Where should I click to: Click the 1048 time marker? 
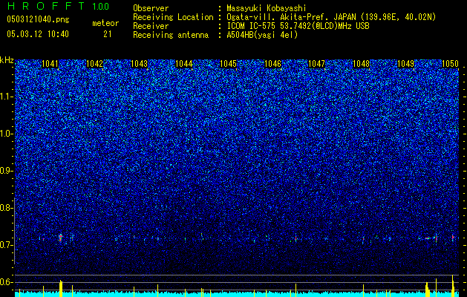point(362,64)
